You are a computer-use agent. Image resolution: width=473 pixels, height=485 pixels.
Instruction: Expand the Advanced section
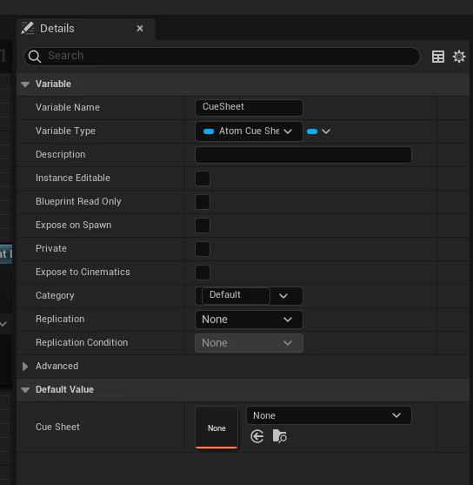click(x=25, y=367)
